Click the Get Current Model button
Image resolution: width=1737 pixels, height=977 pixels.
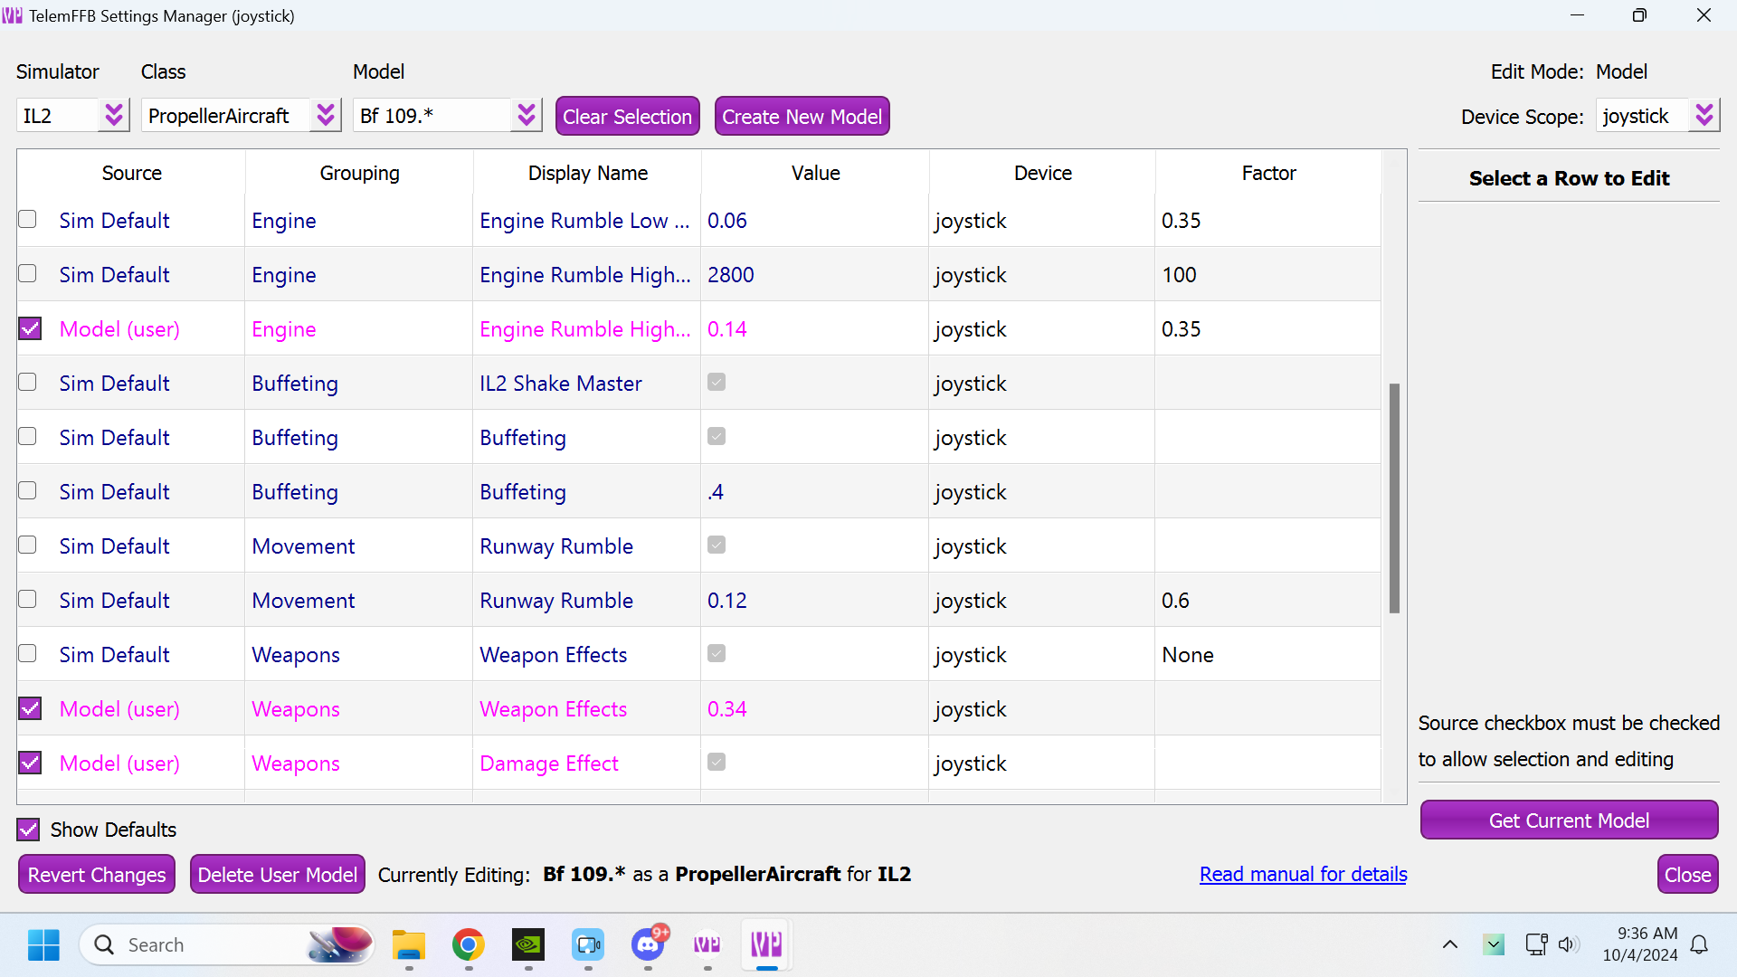pos(1569,820)
